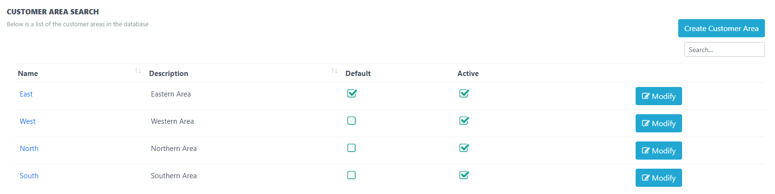775x194 pixels.
Task: Uncheck the Active checkbox for East
Action: 464,94
